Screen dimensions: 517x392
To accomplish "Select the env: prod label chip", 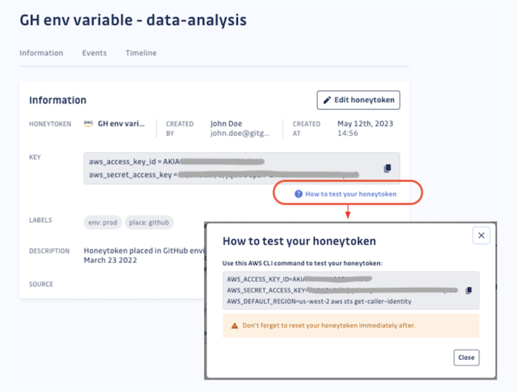I will pyautogui.click(x=103, y=222).
